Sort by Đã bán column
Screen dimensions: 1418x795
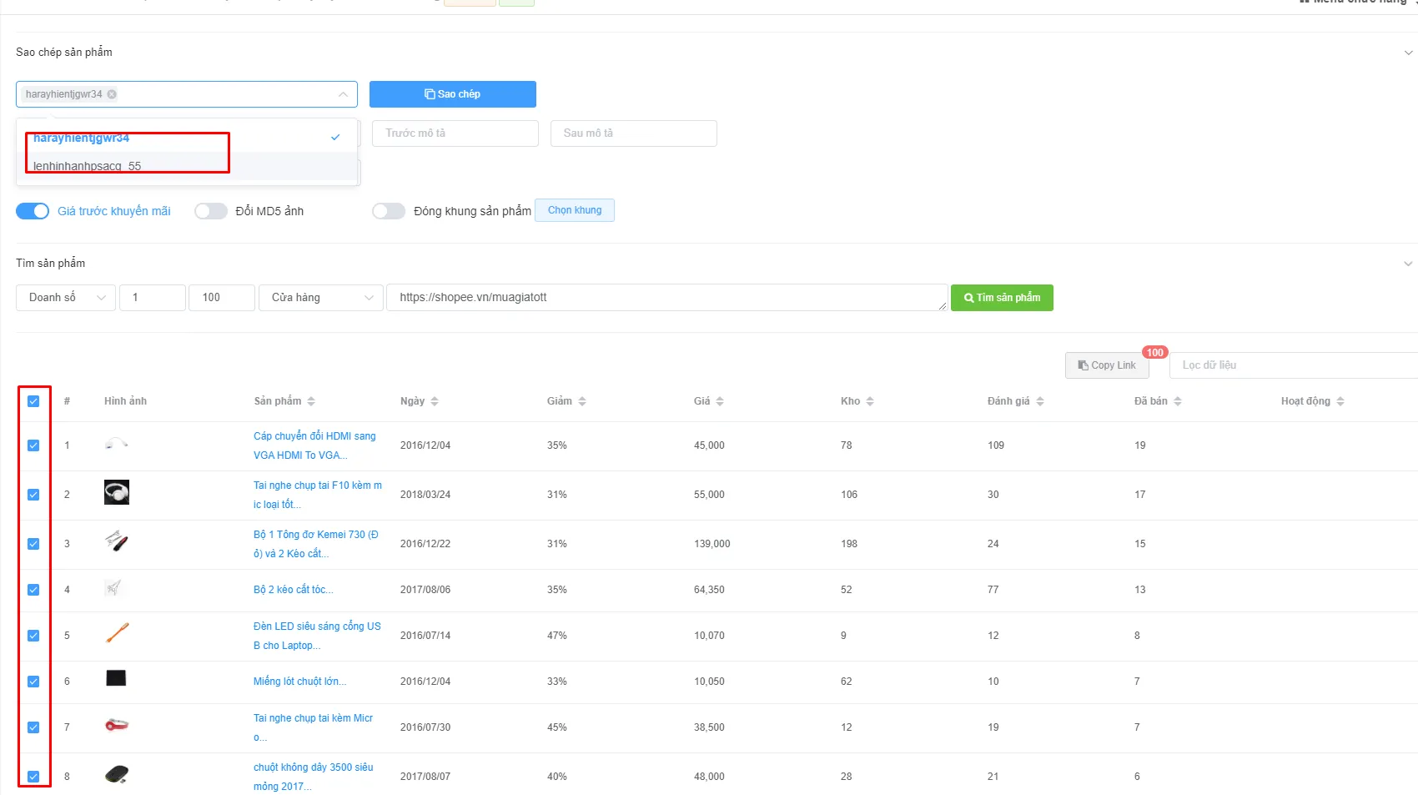(1178, 401)
